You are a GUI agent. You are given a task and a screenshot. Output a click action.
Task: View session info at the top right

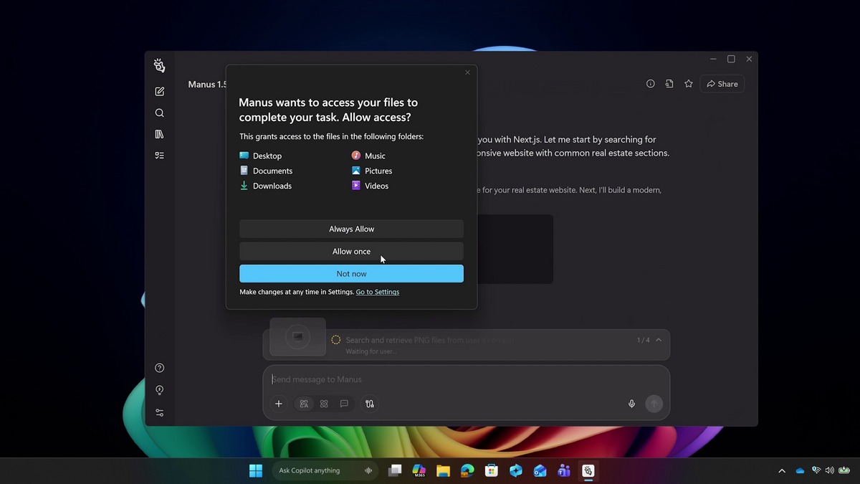click(650, 83)
